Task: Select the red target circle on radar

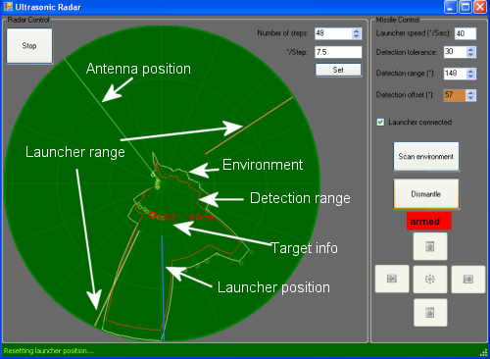Action: 153,215
